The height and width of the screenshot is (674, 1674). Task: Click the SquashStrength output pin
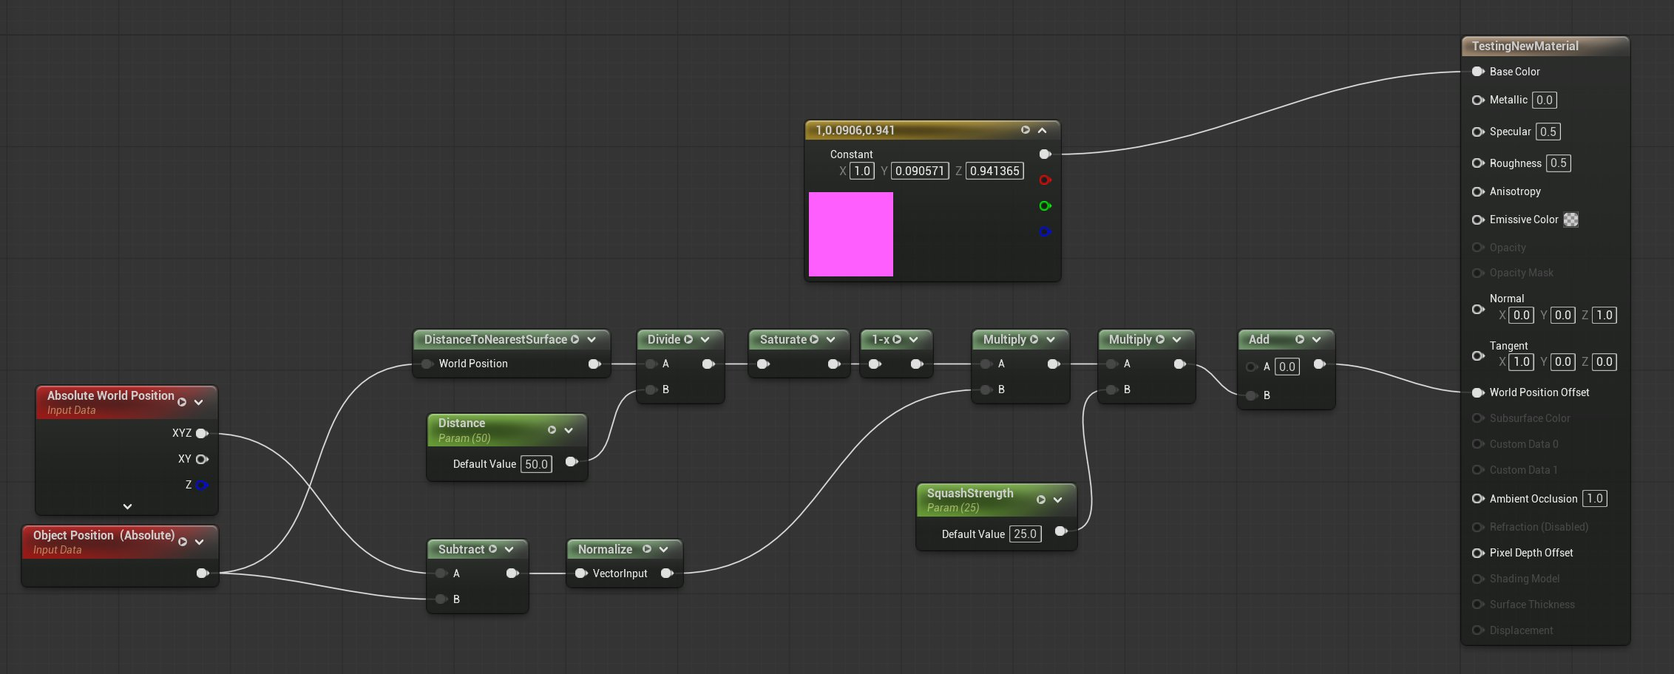click(1060, 531)
